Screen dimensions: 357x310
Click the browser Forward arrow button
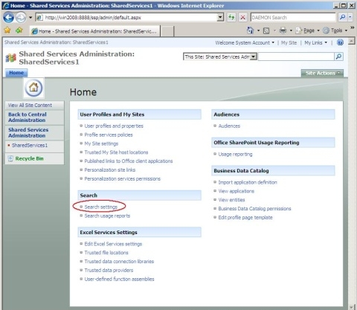click(21, 17)
